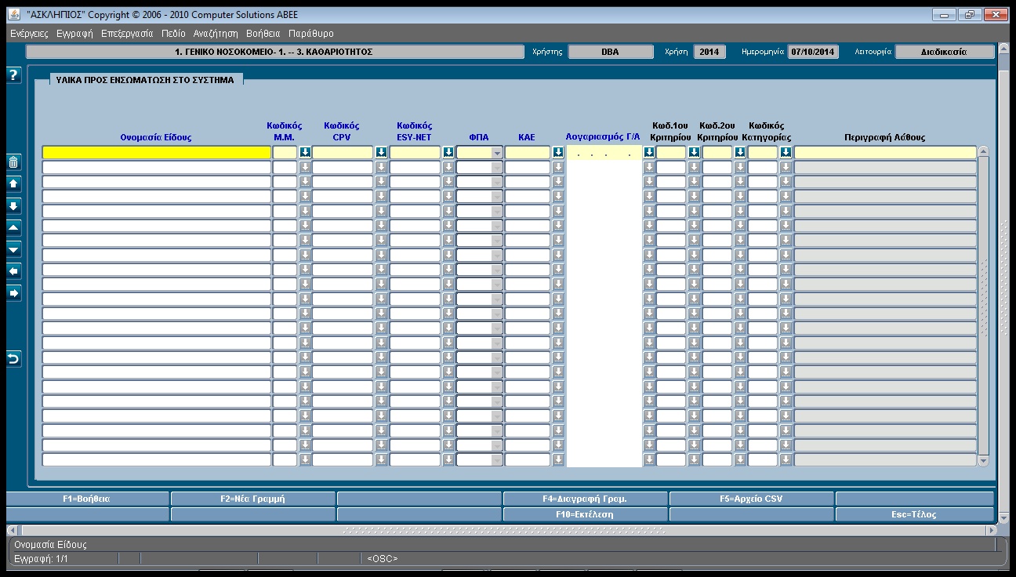Click the Λογαριασμός Γ/Λ field in highlighted row

[604, 153]
